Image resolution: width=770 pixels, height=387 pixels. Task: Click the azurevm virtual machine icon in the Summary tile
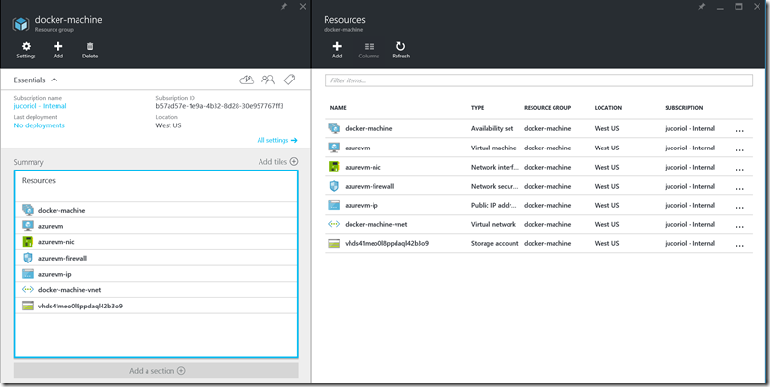pyautogui.click(x=28, y=226)
